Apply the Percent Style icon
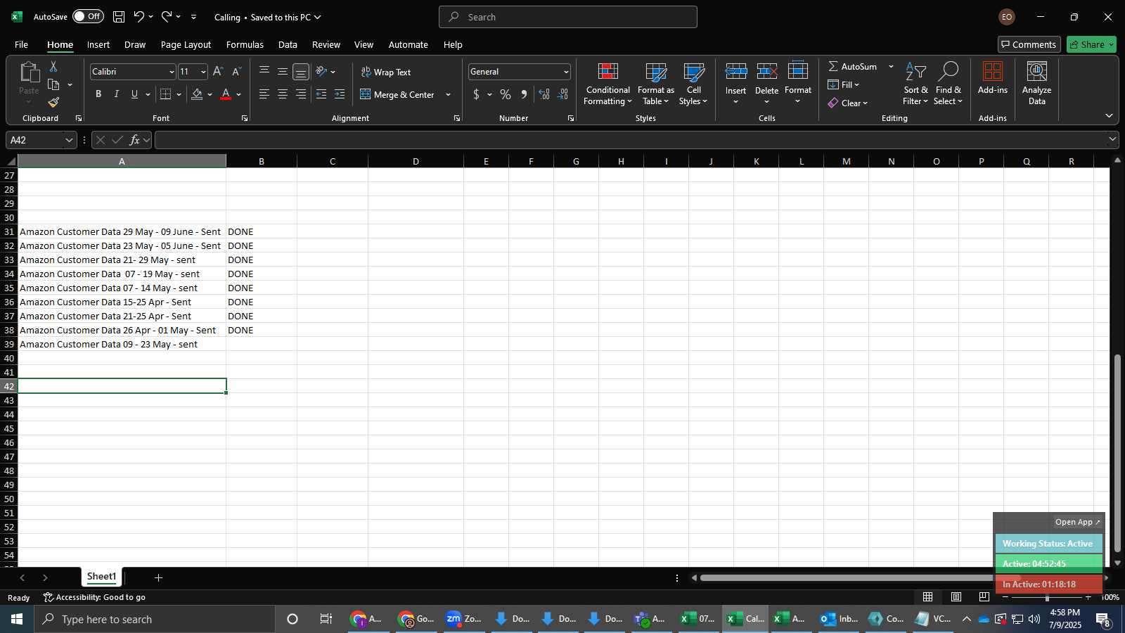Screen dimensions: 1125x633 click(x=506, y=94)
